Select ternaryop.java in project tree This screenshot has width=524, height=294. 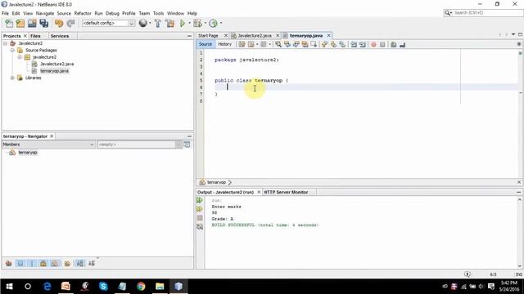coord(54,71)
